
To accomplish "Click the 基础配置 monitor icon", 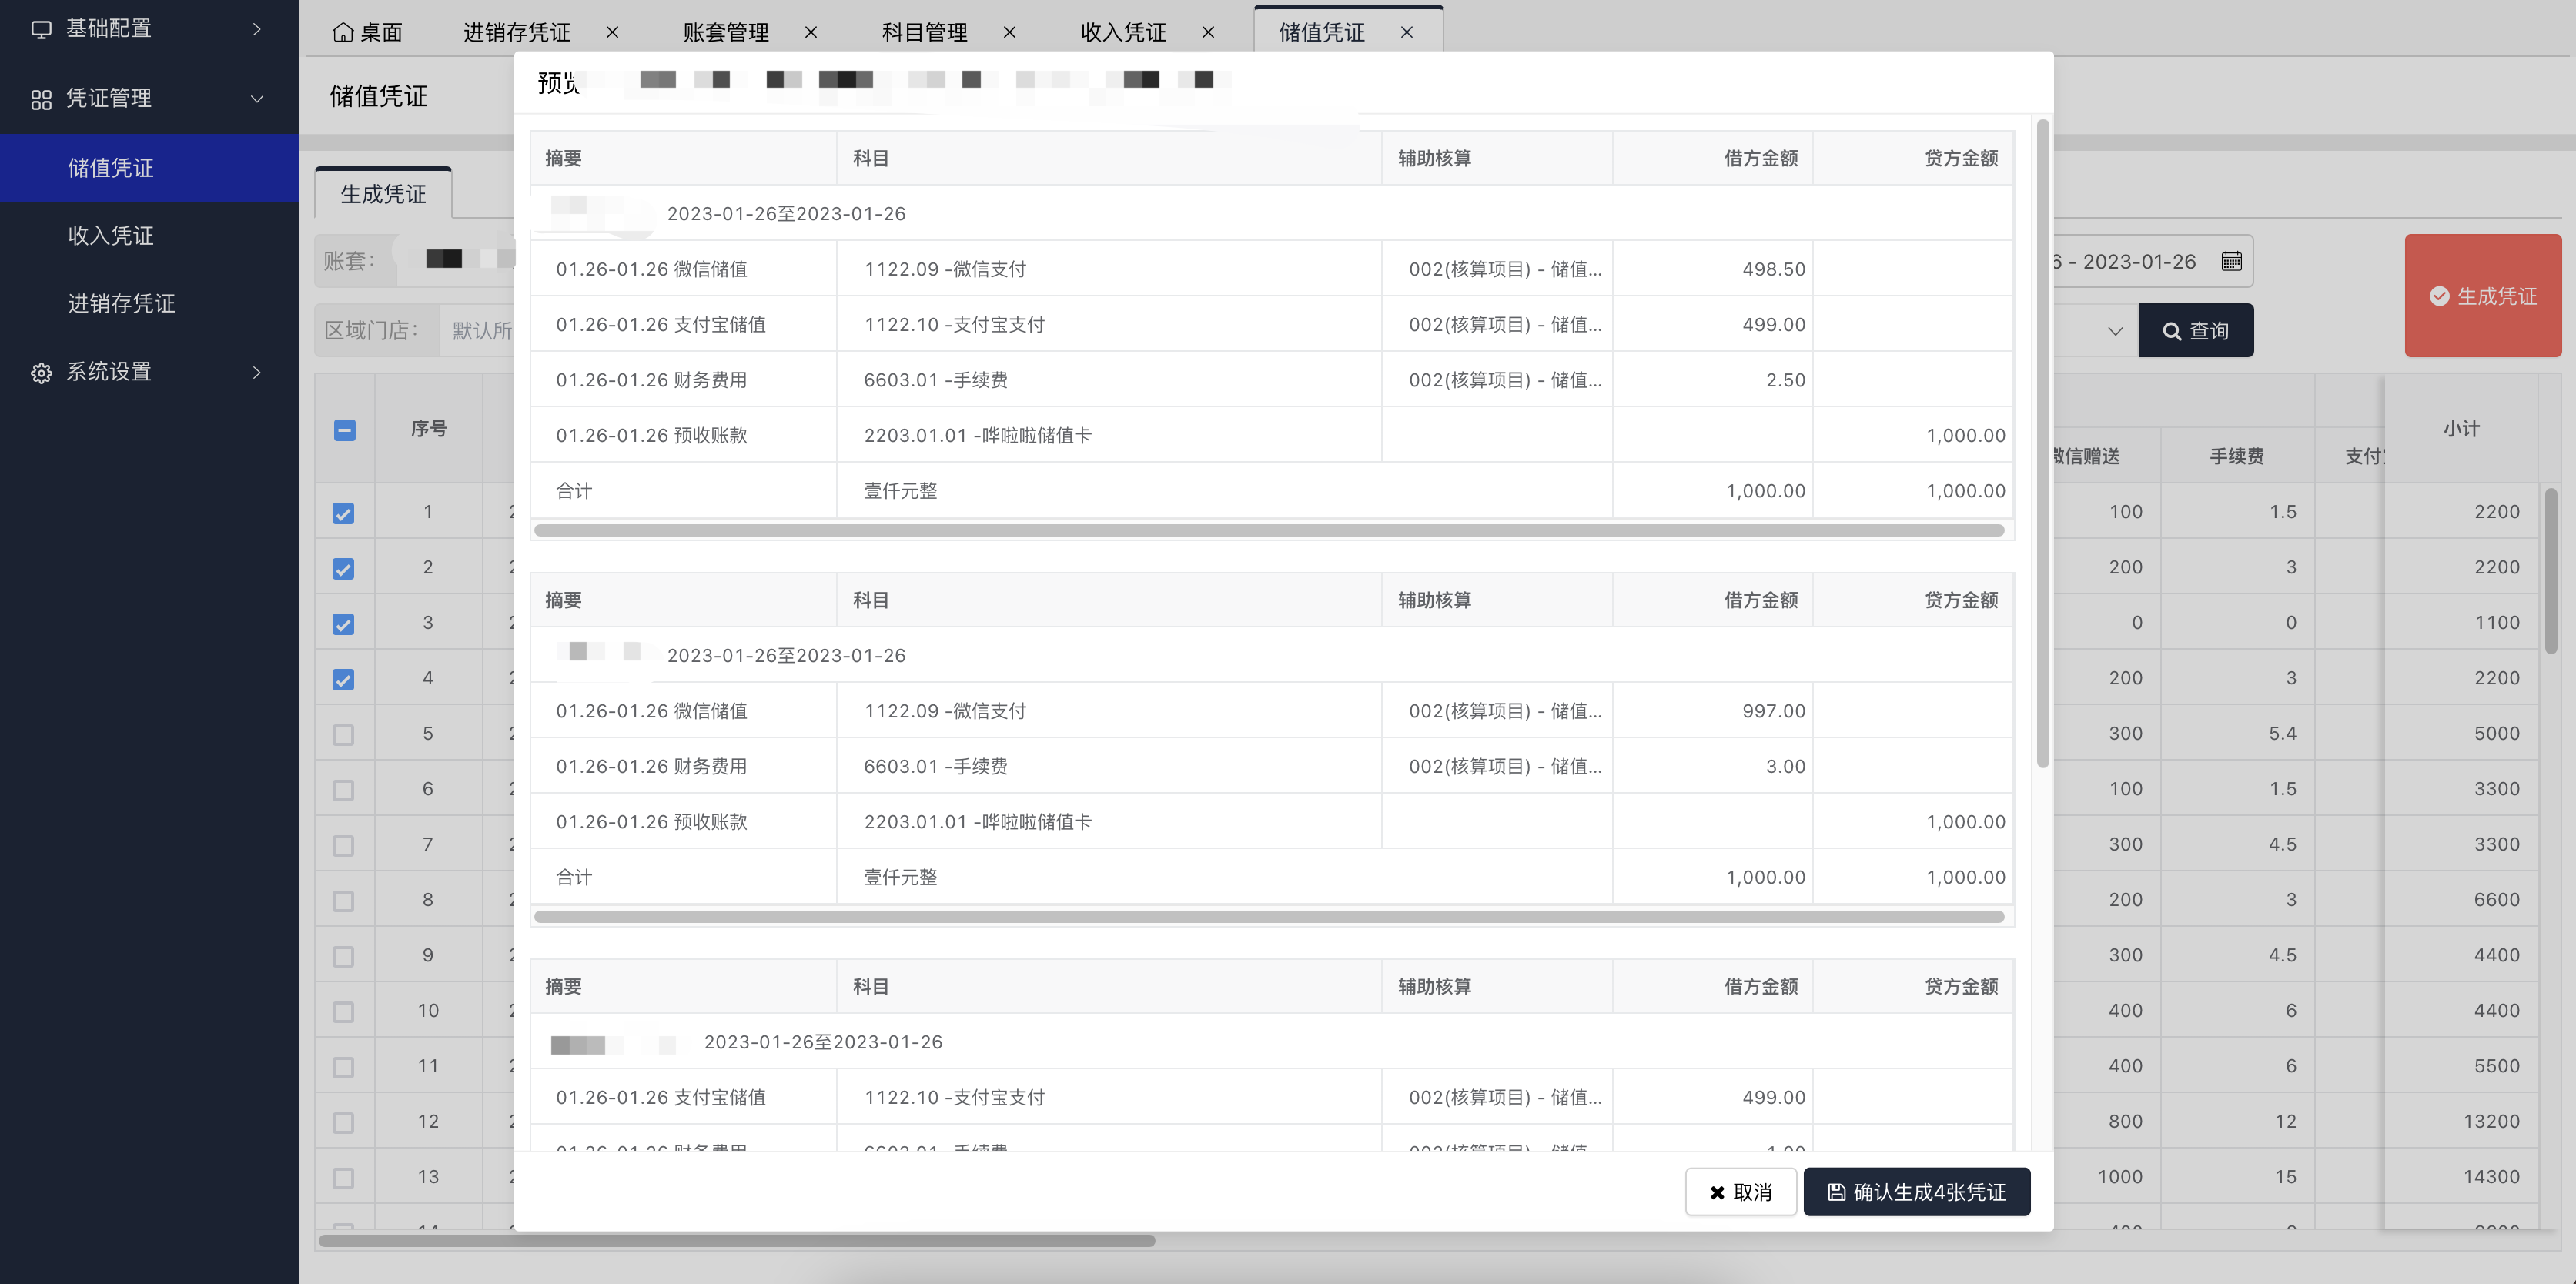I will click(41, 29).
